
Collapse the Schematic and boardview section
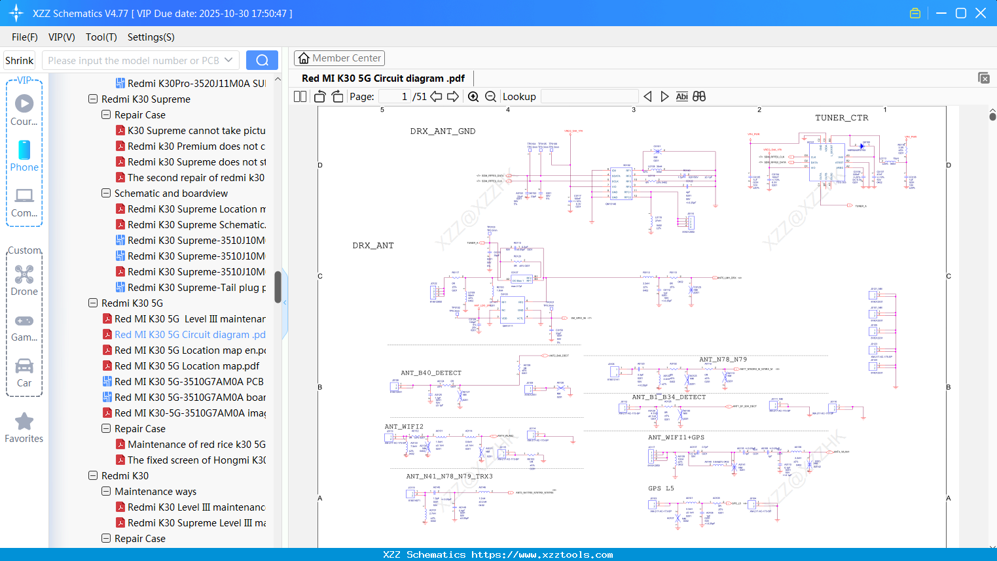pos(106,193)
